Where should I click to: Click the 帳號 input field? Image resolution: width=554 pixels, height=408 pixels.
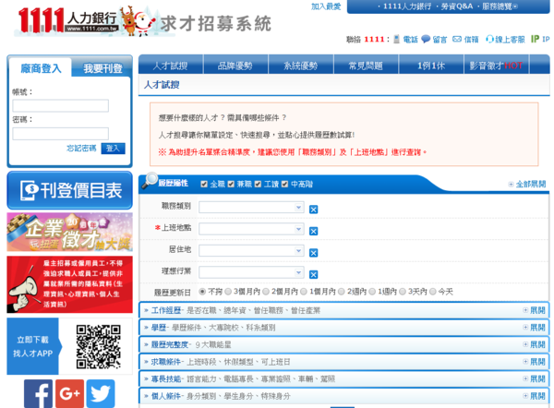(60, 105)
